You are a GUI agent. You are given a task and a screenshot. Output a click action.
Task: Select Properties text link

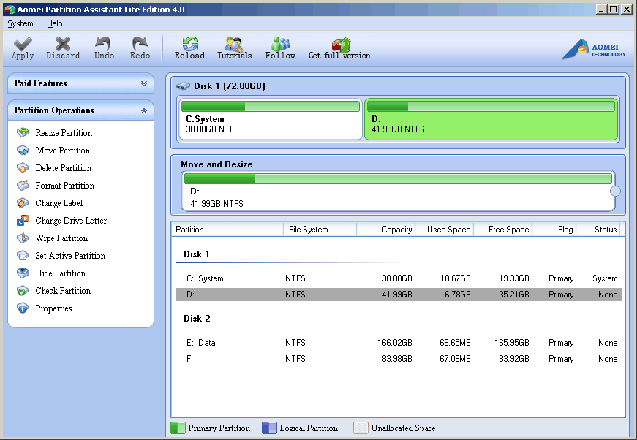(x=53, y=308)
